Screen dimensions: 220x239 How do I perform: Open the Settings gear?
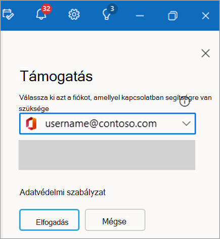(x=74, y=15)
